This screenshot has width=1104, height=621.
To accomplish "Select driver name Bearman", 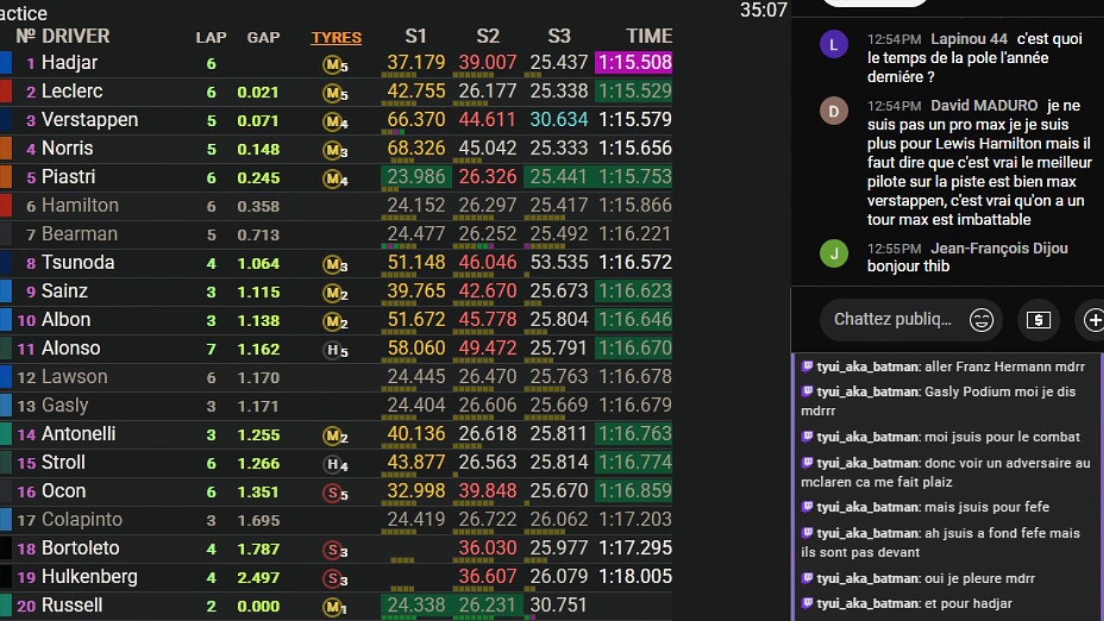I will tap(79, 233).
